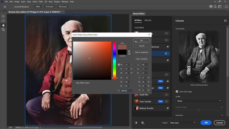Open the Layer menu
Screen dimensions: 229x129
tap(23, 1)
